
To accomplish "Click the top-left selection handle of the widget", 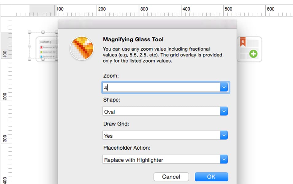I will (29, 32).
